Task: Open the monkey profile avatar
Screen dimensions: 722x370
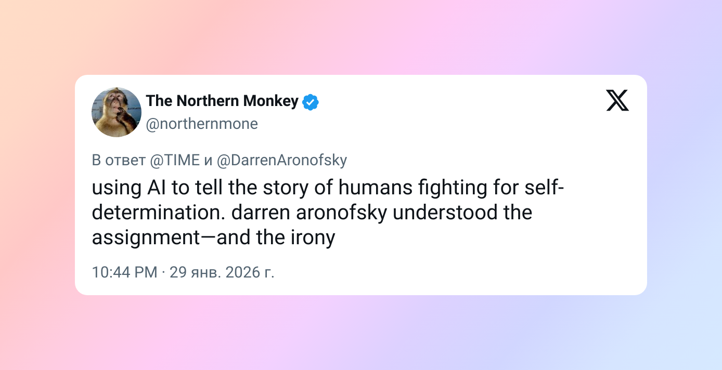Action: [x=117, y=112]
